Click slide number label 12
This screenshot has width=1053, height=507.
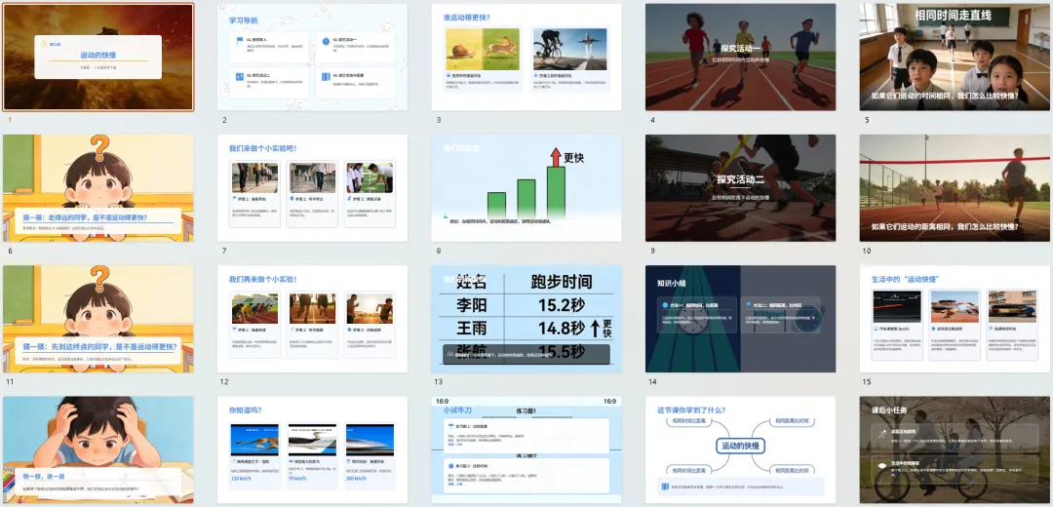click(224, 382)
